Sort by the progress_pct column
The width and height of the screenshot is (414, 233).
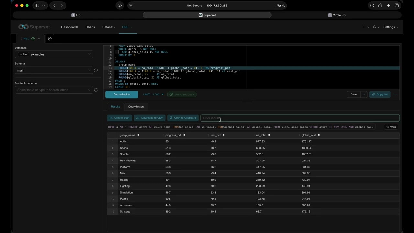[x=184, y=135]
